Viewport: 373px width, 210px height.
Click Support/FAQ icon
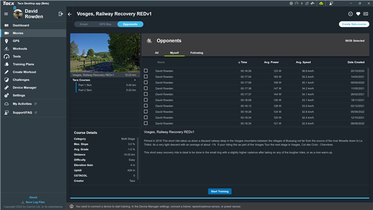(x=6, y=113)
